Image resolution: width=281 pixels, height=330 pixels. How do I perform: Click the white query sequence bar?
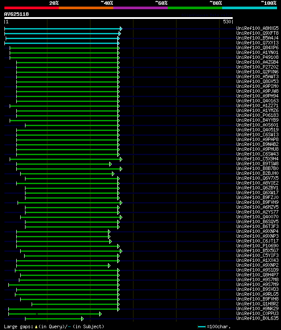pos(119,18)
